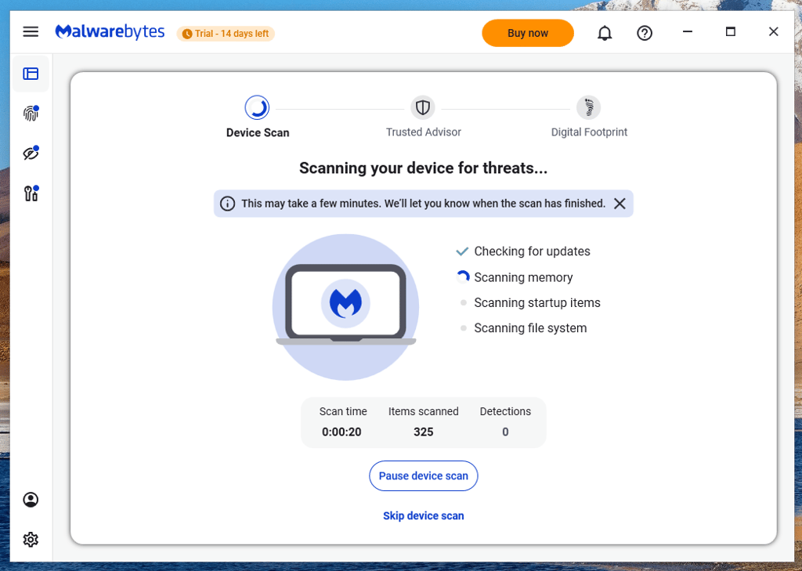
Task: Click the Malwarebytes logo
Action: click(110, 31)
